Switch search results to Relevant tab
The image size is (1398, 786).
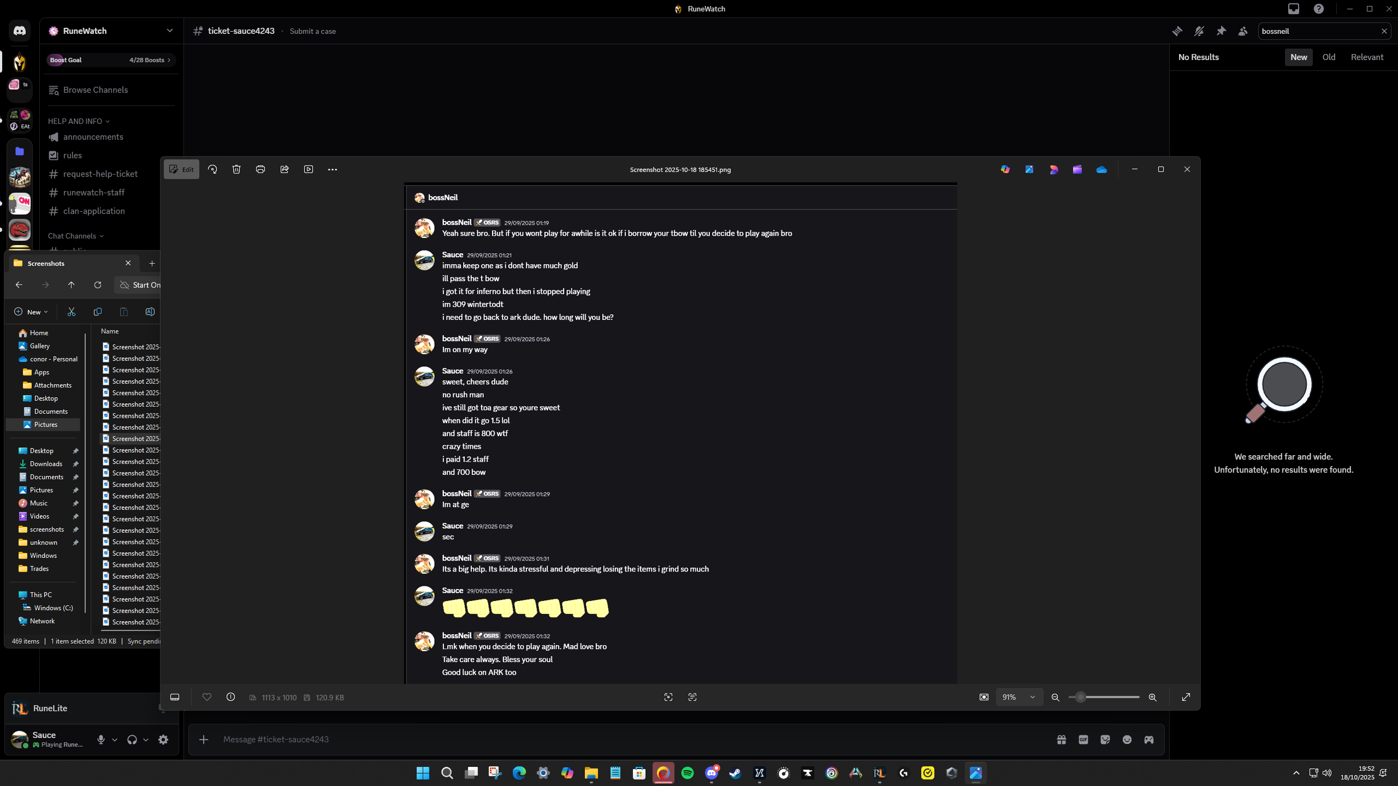pyautogui.click(x=1367, y=57)
